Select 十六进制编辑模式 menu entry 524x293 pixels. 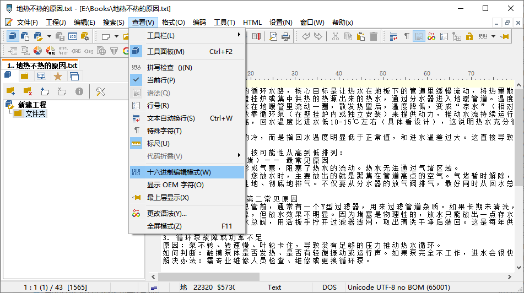(x=179, y=172)
